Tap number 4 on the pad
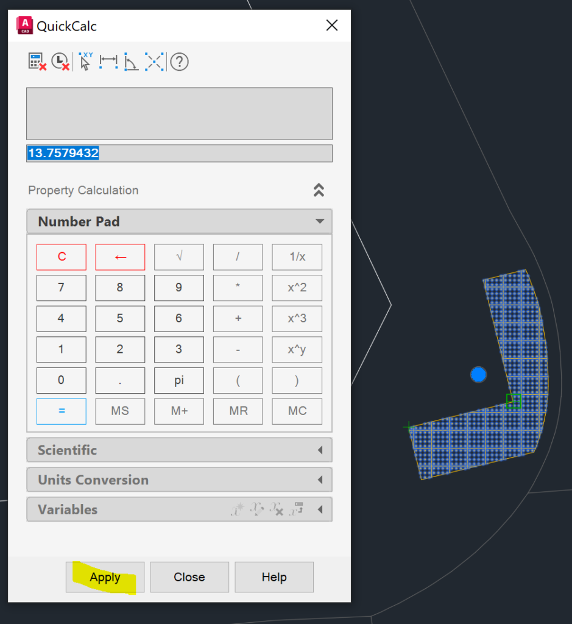This screenshot has height=624, width=572. [x=62, y=319]
